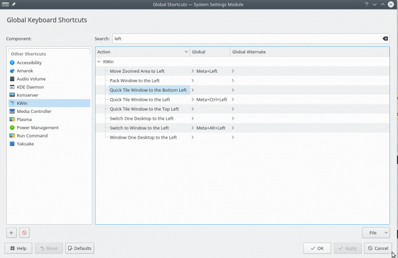Add a new component with plus button
This screenshot has height=258, width=398.
click(11, 233)
